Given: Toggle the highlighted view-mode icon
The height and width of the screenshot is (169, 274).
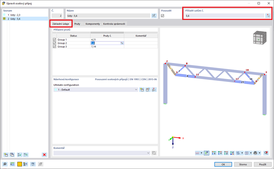Looking at the screenshot, I should click(206, 153).
